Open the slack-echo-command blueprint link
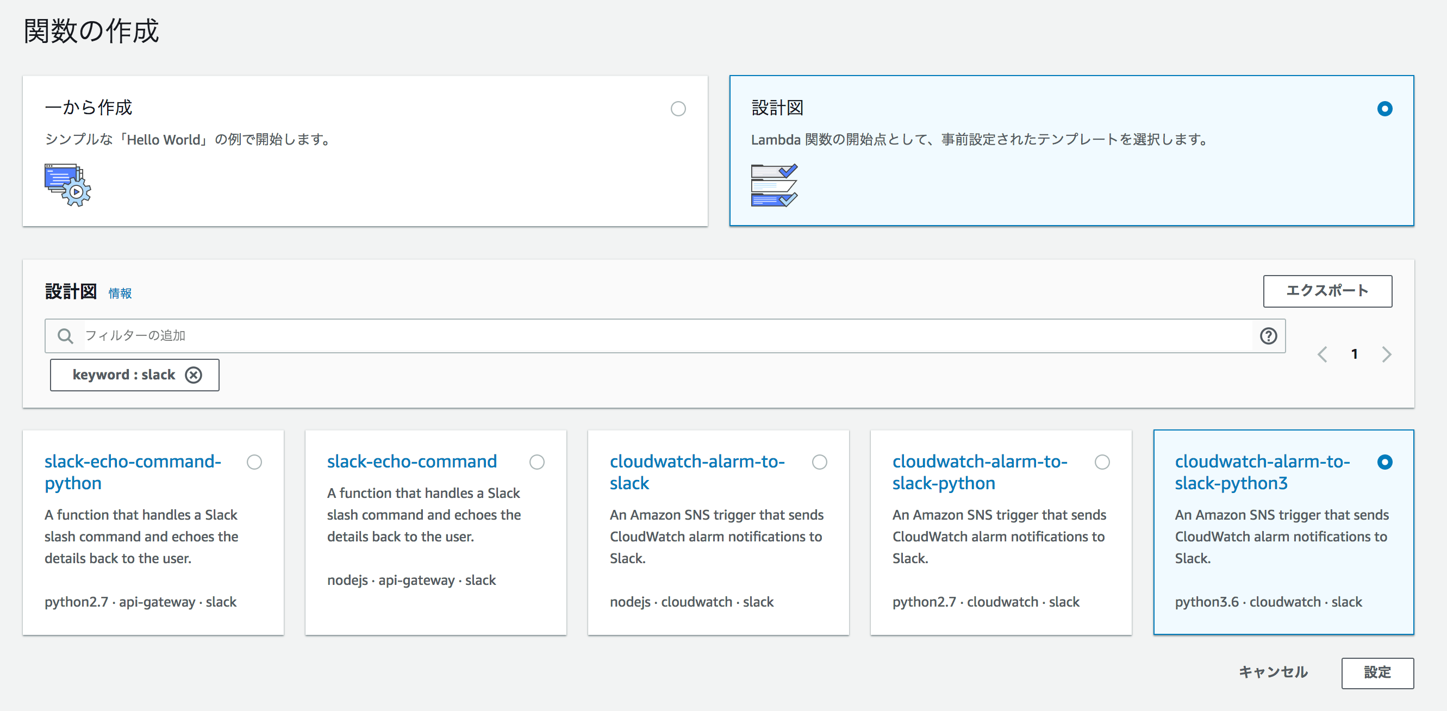 pyautogui.click(x=411, y=461)
